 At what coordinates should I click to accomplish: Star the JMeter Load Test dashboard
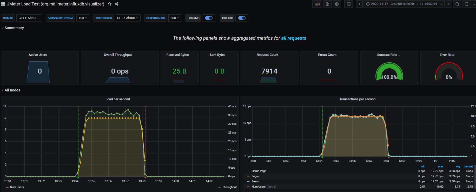(x=110, y=4)
